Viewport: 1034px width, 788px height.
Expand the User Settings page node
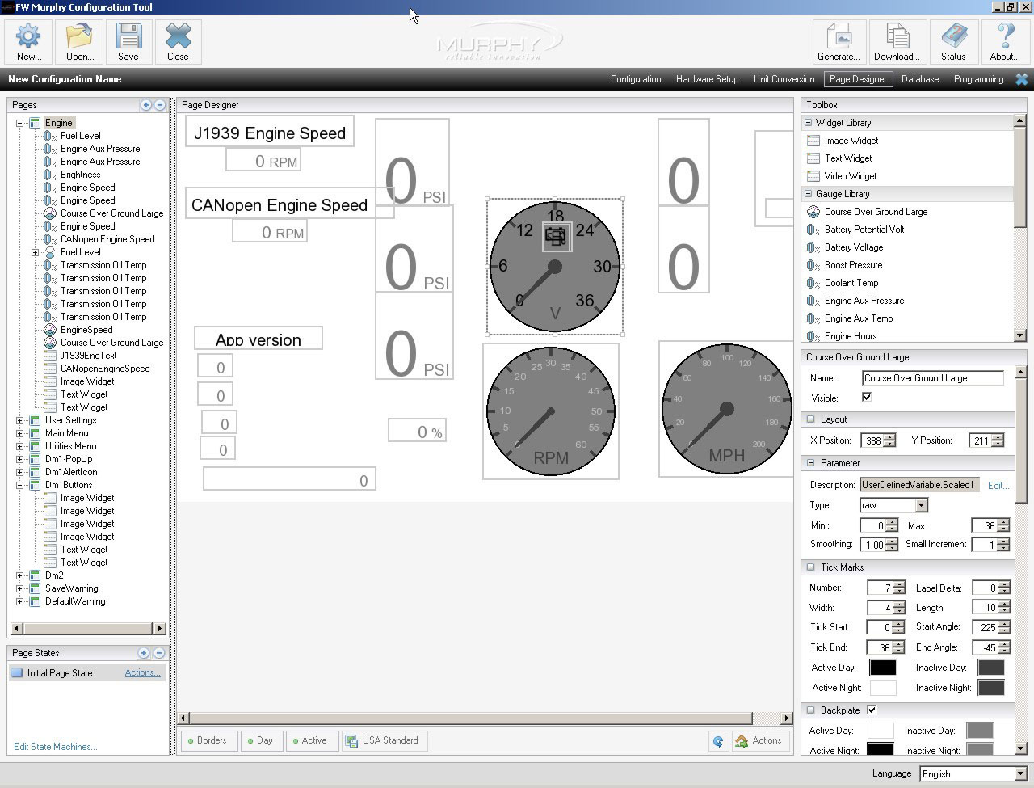click(x=20, y=420)
